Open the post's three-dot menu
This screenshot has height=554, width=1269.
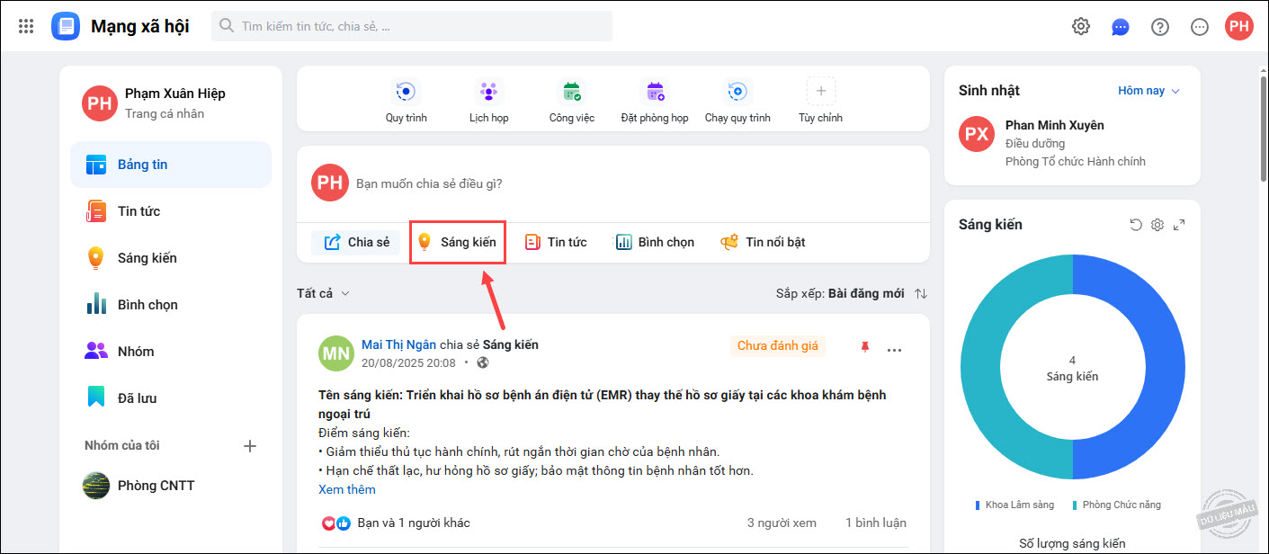[x=894, y=350]
